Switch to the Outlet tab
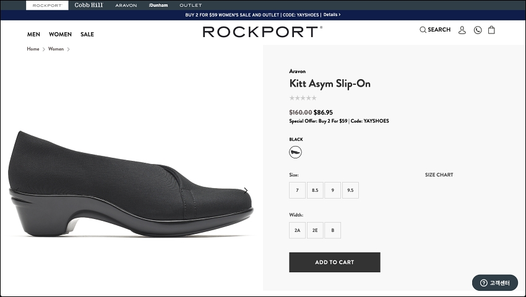This screenshot has height=297, width=526. point(191,6)
